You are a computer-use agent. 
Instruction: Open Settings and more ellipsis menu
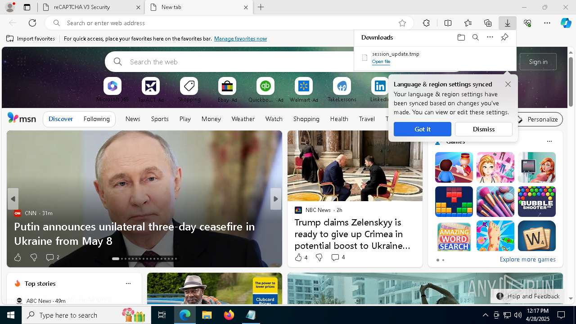click(547, 23)
